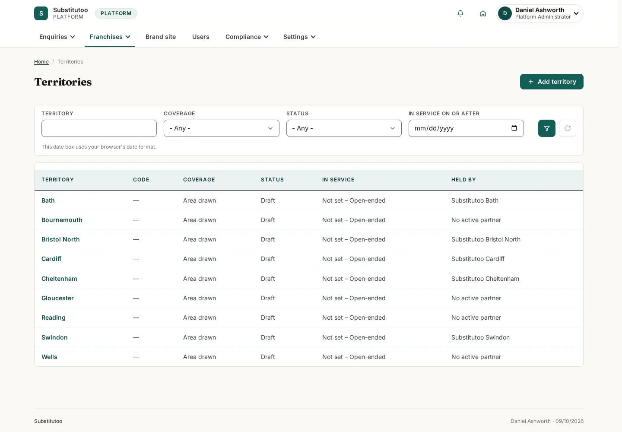Open the Swindon territory

[54, 337]
